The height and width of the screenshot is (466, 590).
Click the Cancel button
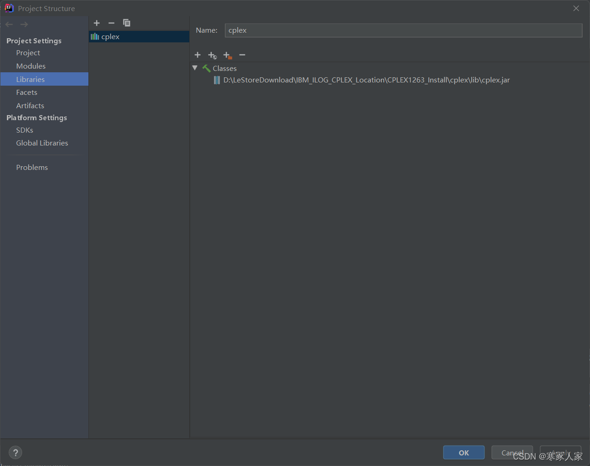(512, 453)
